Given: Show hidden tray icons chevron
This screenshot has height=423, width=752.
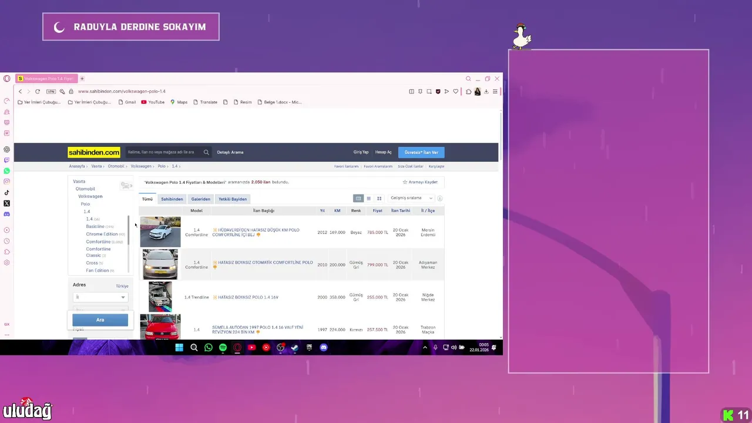Looking at the screenshot, I should tap(425, 348).
